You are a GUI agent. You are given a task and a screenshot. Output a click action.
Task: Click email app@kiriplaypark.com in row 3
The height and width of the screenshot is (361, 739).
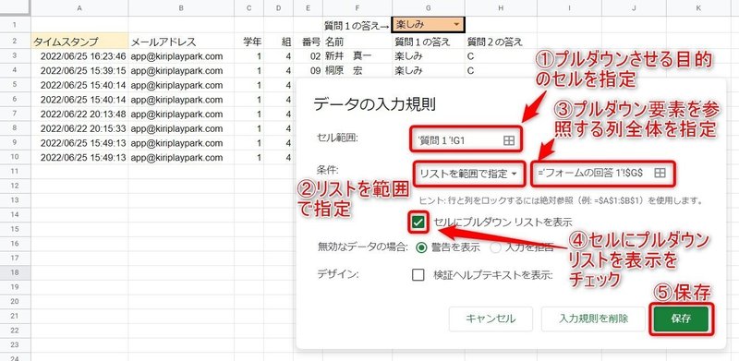[181, 56]
